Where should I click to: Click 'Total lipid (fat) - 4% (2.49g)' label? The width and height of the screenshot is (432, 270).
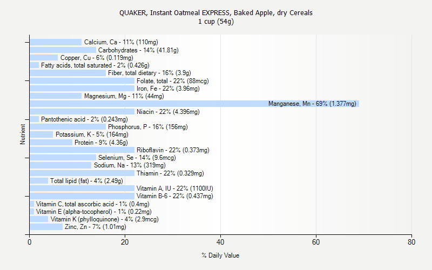point(86,181)
